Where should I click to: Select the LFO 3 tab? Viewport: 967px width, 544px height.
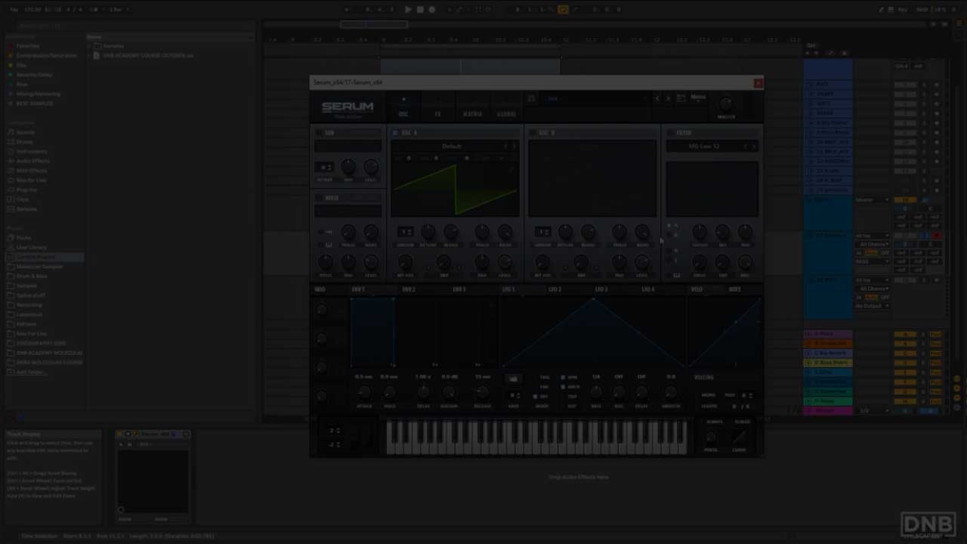tap(601, 289)
